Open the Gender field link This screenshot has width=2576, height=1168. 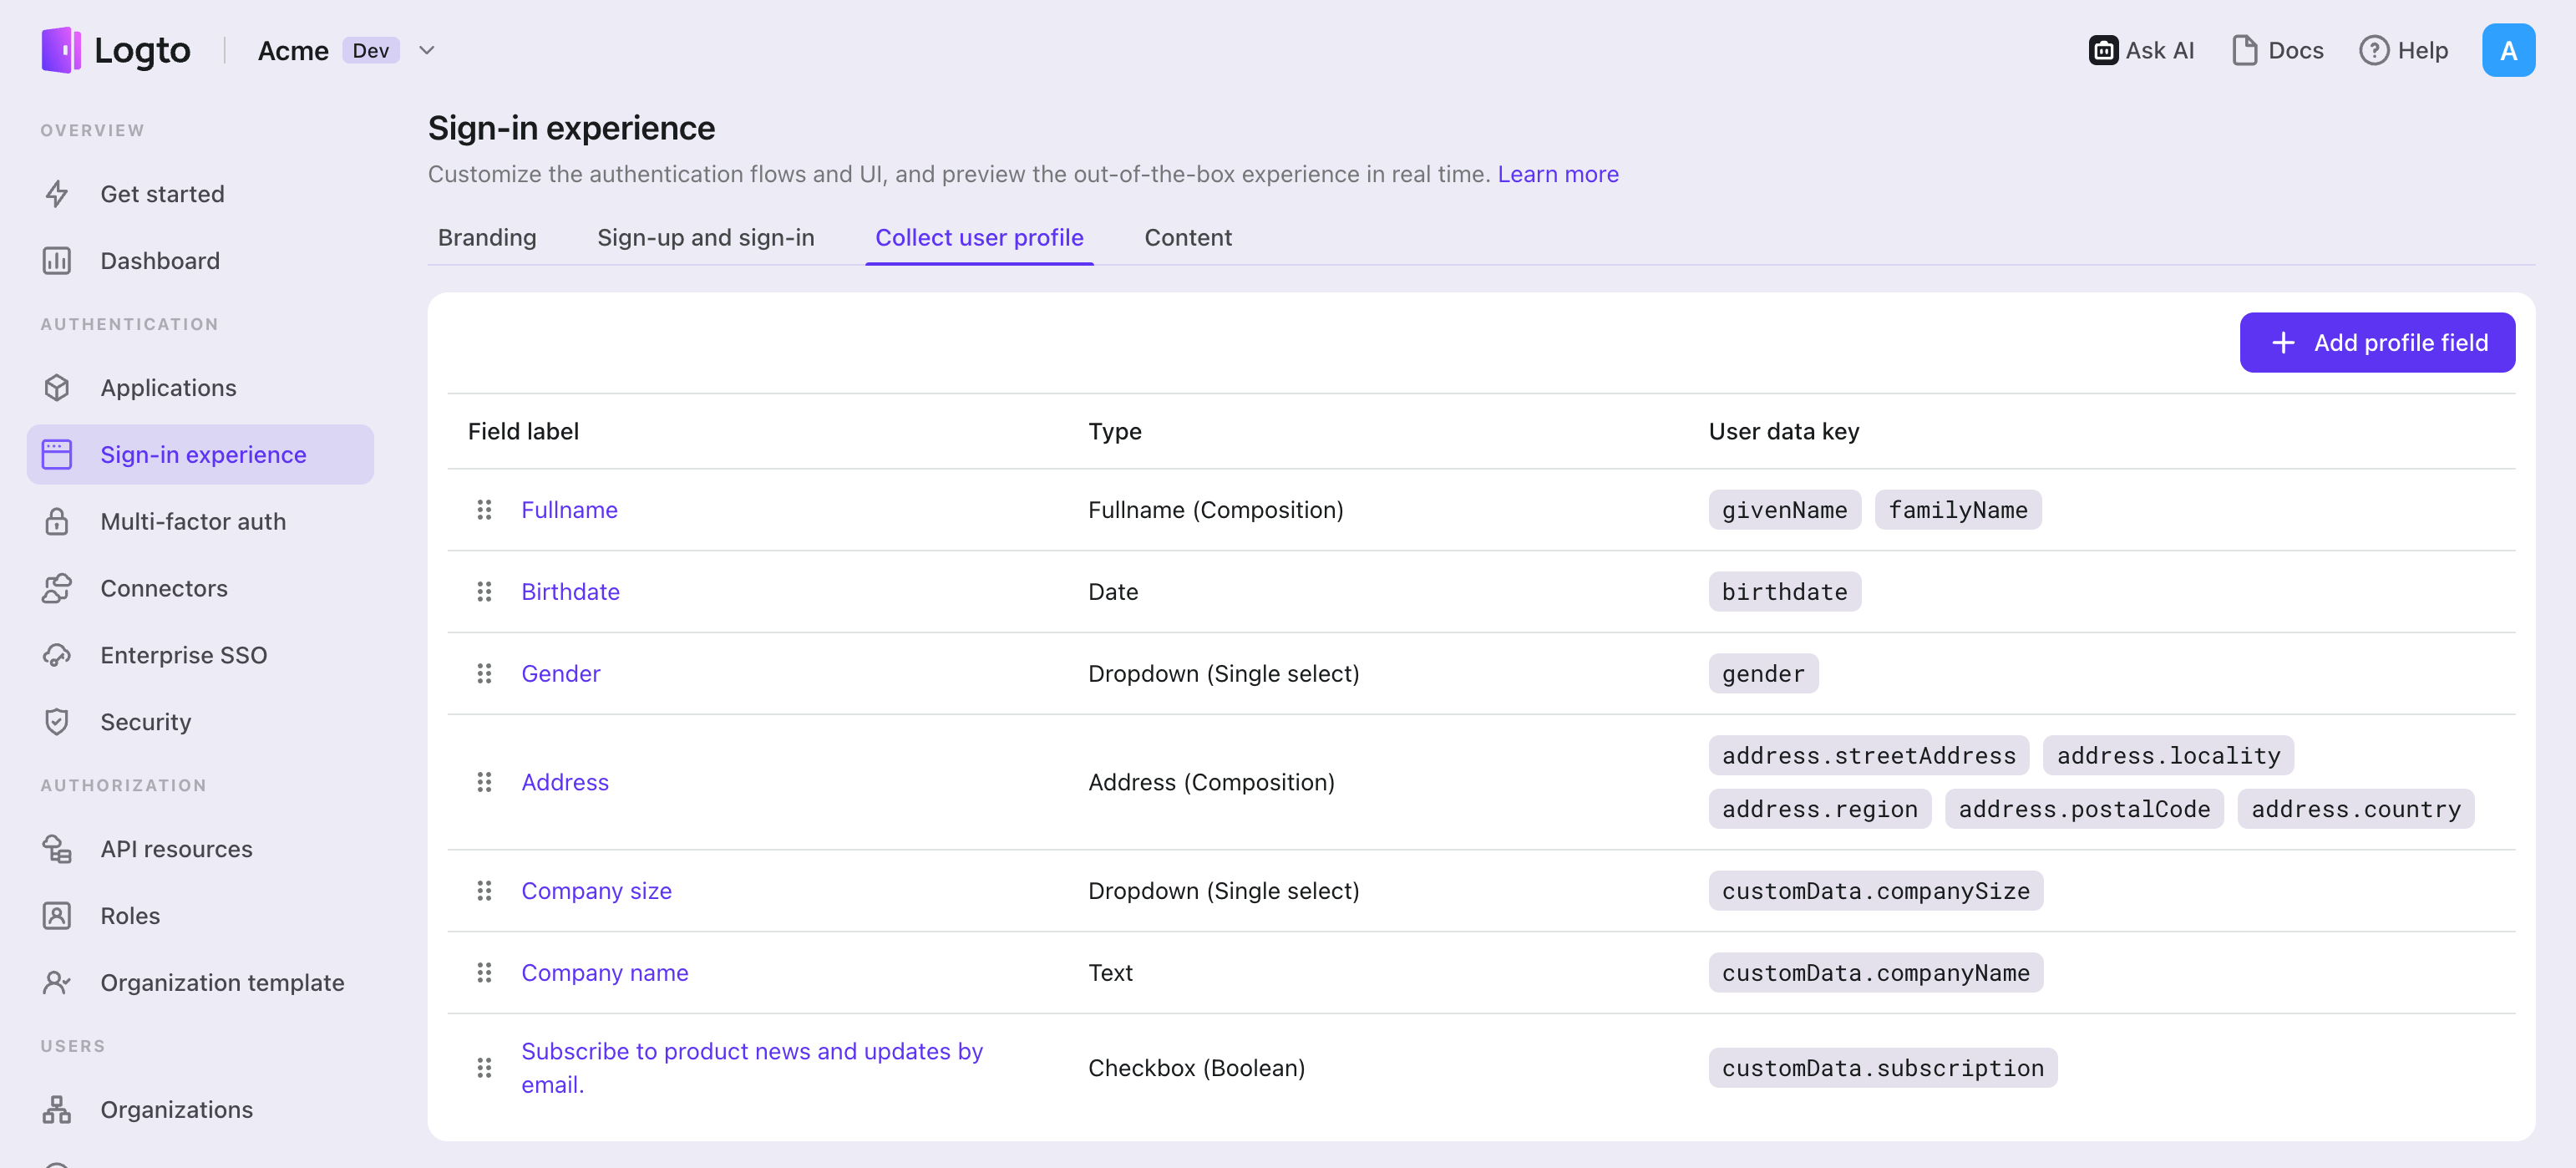560,674
